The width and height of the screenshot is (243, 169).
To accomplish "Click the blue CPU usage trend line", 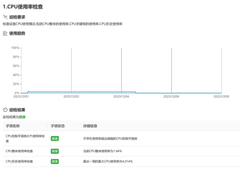I will click(81, 92).
